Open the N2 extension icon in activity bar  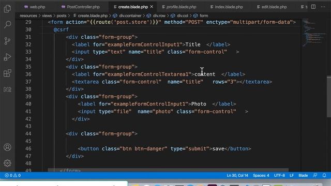[x=7, y=89]
